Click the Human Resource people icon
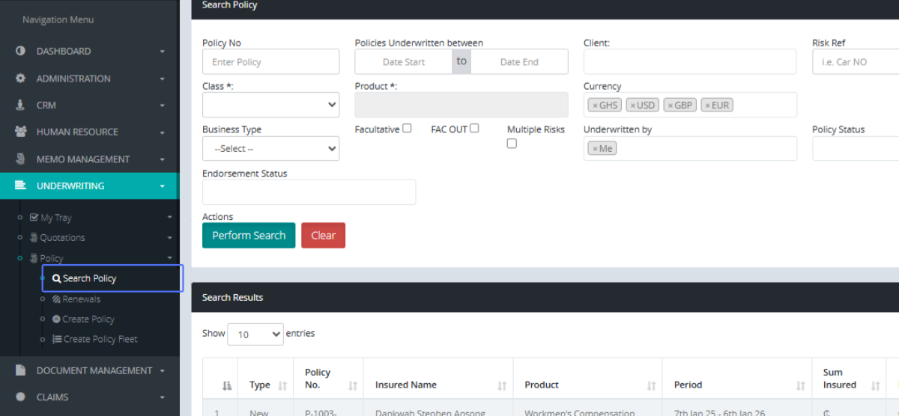Image resolution: width=899 pixels, height=416 pixels. pos(20,132)
